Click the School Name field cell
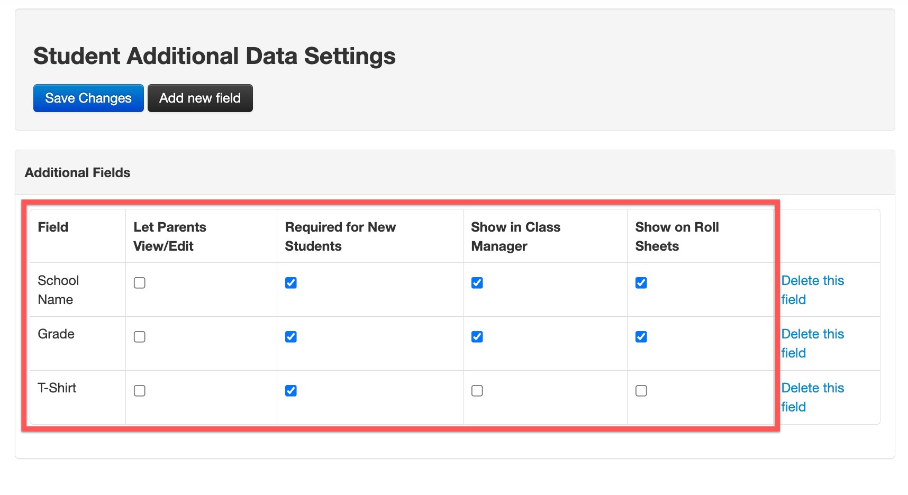The height and width of the screenshot is (495, 908). coord(78,290)
